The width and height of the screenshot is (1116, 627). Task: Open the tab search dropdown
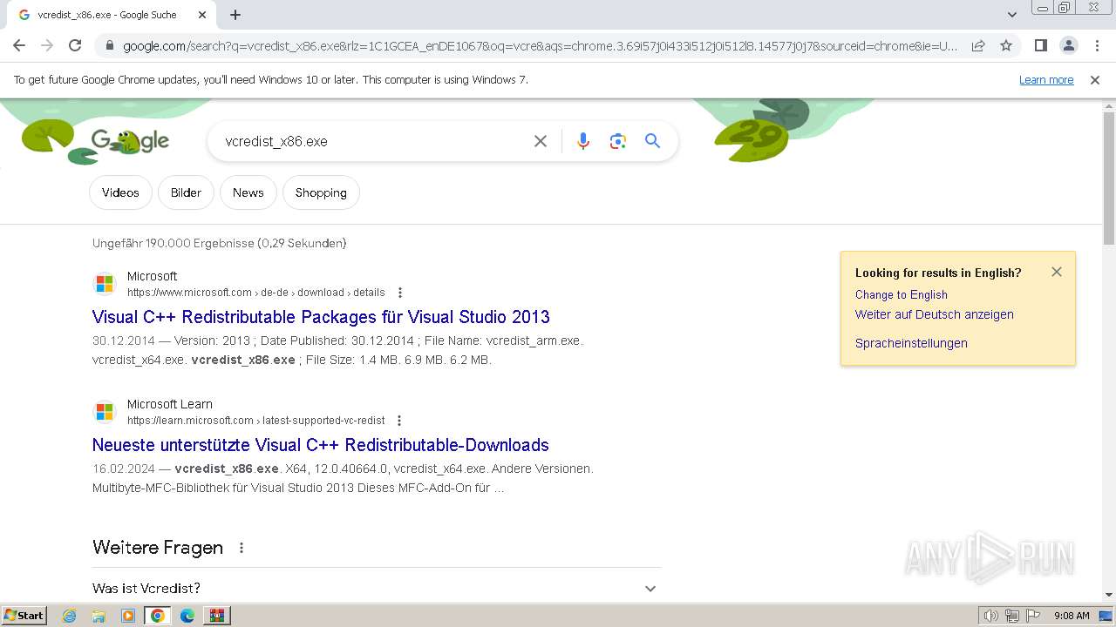pyautogui.click(x=1012, y=15)
